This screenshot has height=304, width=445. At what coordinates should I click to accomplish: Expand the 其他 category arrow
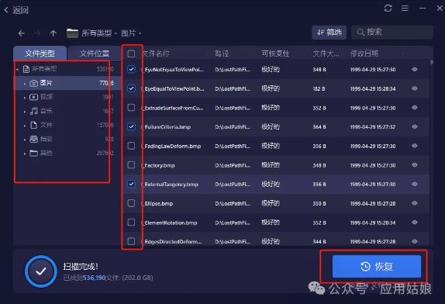coord(25,154)
